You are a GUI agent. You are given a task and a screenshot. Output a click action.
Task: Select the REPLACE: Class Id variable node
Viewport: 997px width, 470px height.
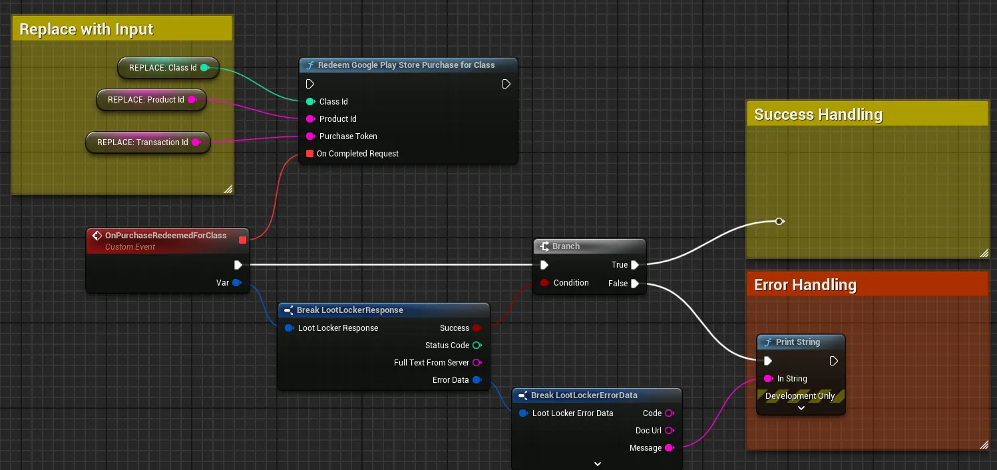click(168, 68)
